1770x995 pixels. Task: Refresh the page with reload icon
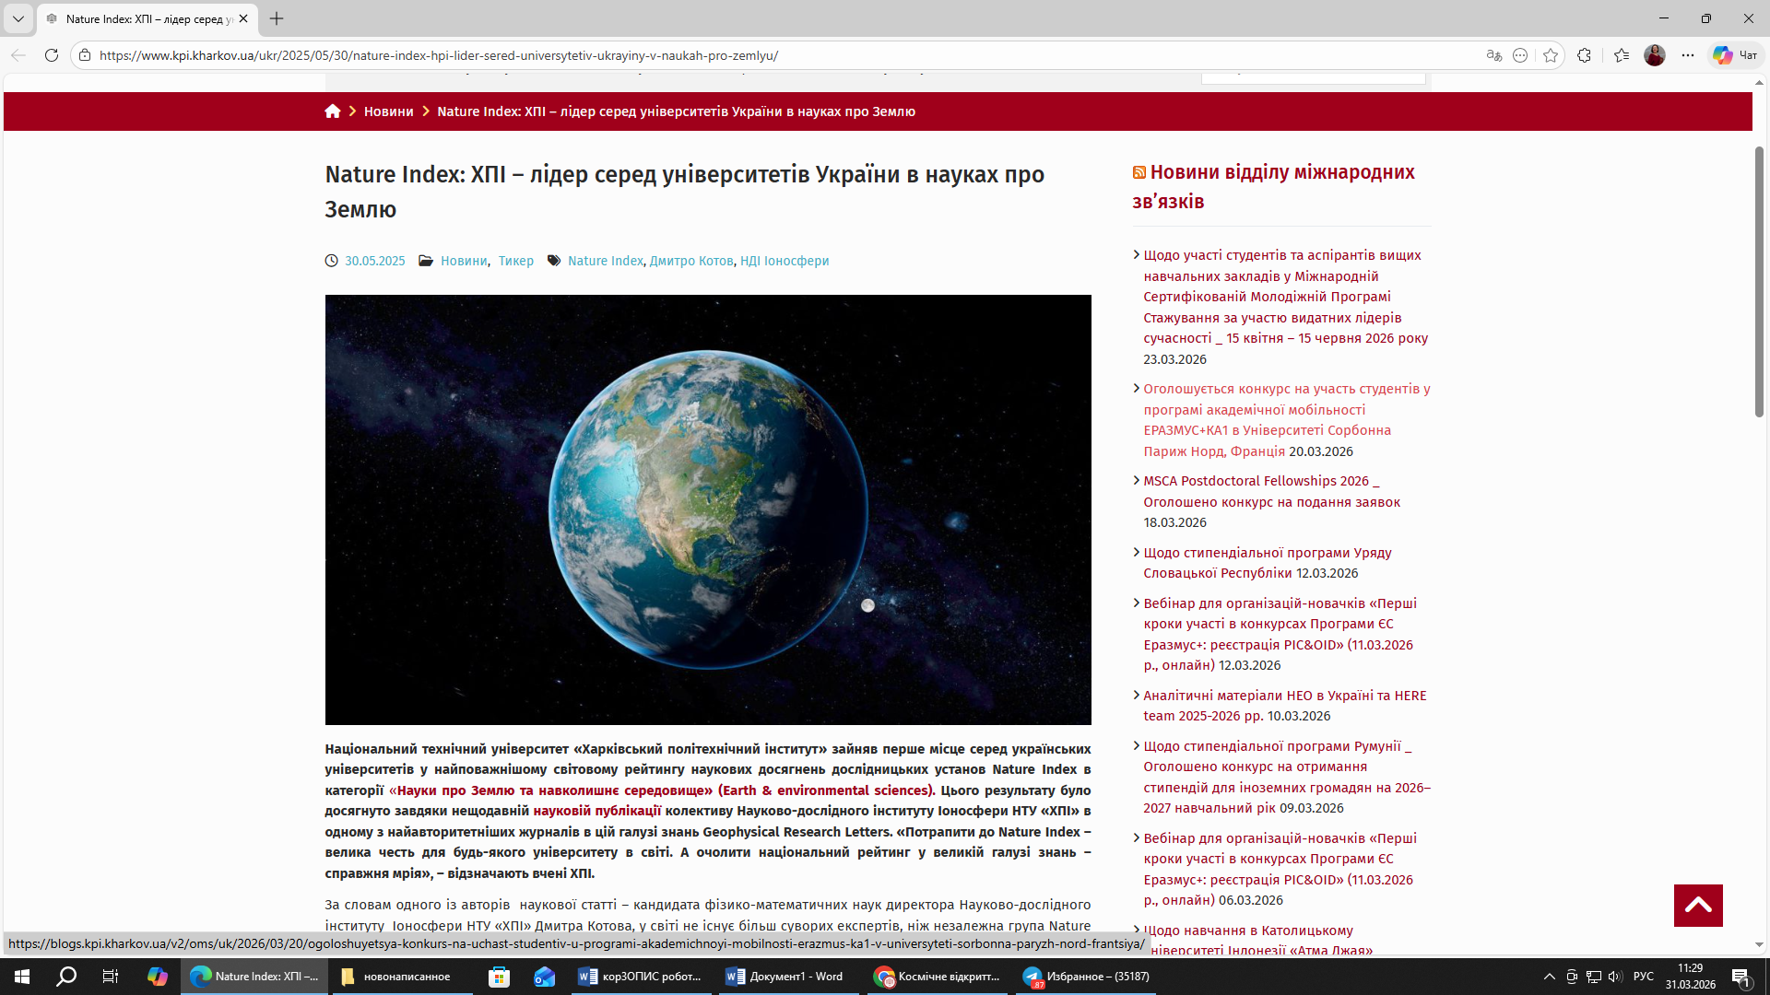(52, 55)
